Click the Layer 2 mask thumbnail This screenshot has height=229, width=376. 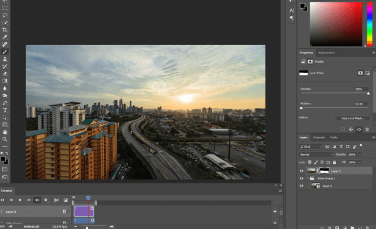point(325,171)
